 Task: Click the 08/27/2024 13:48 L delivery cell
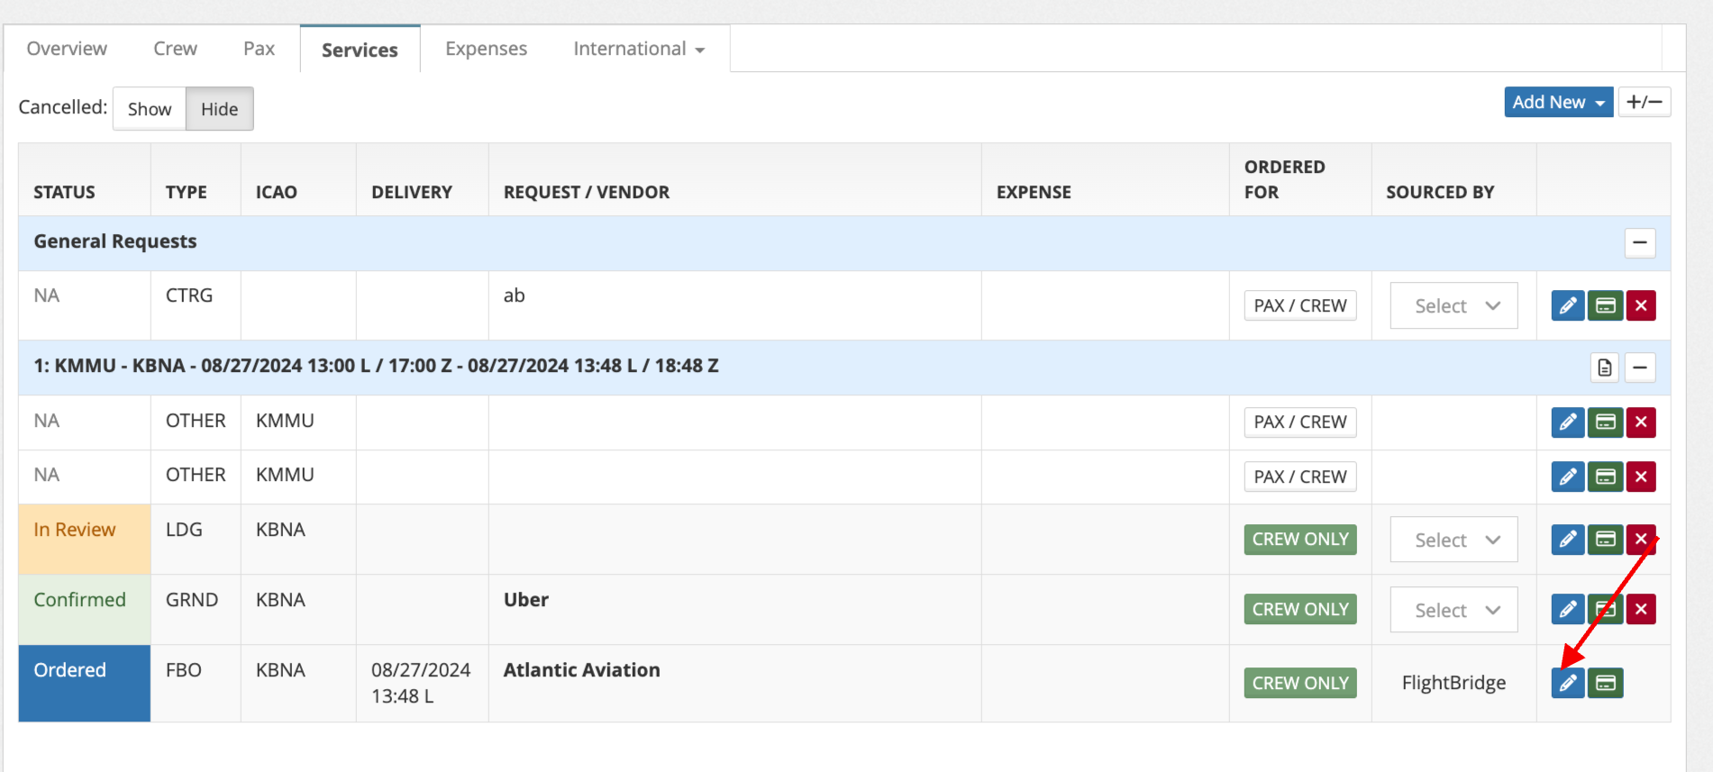click(x=421, y=683)
